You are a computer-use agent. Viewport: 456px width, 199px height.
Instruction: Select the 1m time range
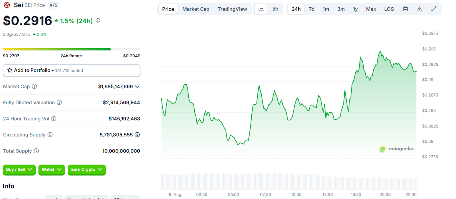(x=326, y=9)
